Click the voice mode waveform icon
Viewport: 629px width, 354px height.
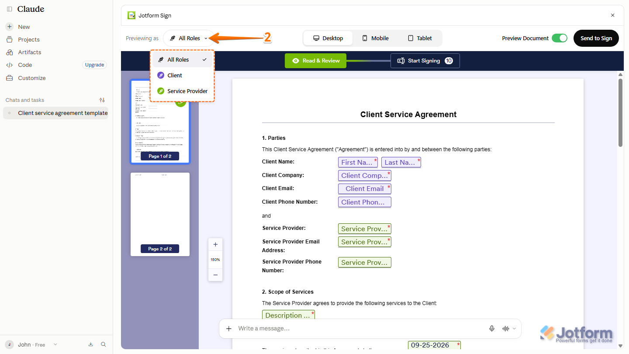click(506, 329)
